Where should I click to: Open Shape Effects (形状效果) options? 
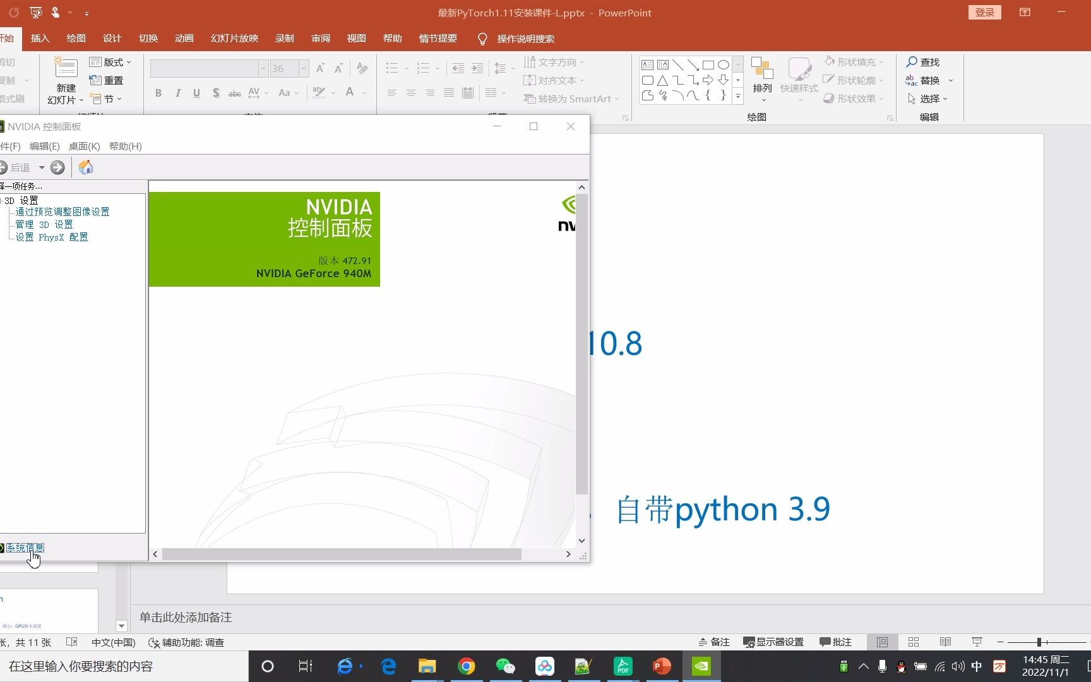coord(854,99)
